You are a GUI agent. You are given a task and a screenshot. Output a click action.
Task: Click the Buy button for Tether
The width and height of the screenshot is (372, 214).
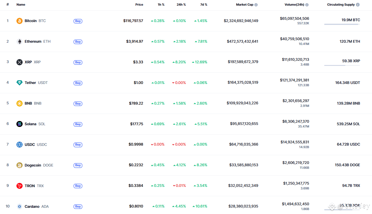(x=78, y=83)
